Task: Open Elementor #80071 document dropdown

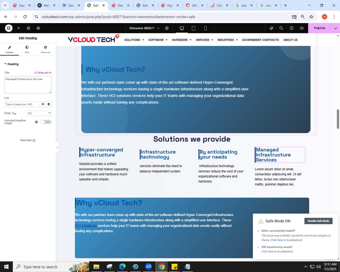Action: [x=144, y=28]
